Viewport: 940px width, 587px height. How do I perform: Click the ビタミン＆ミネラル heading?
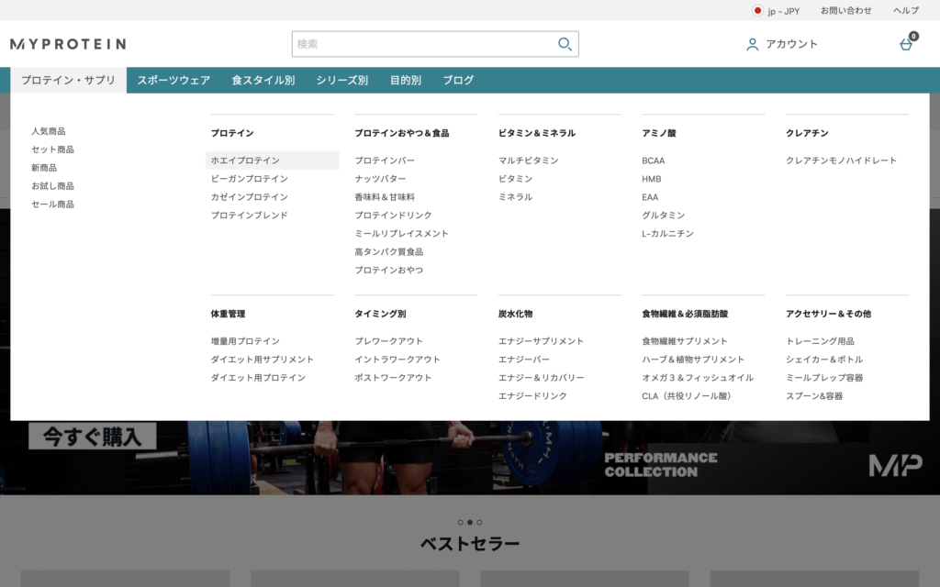point(536,133)
